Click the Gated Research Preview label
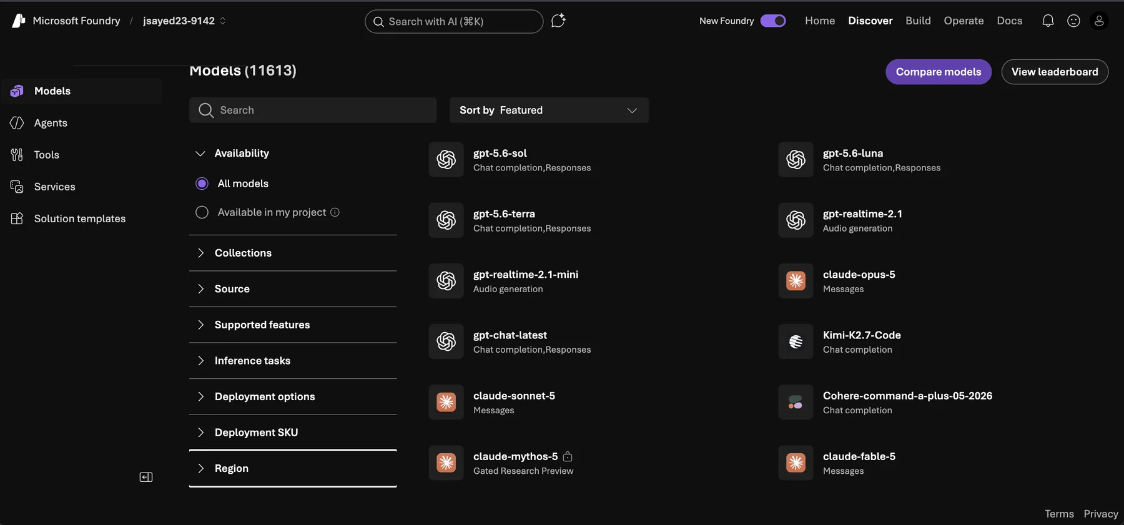 tap(523, 471)
